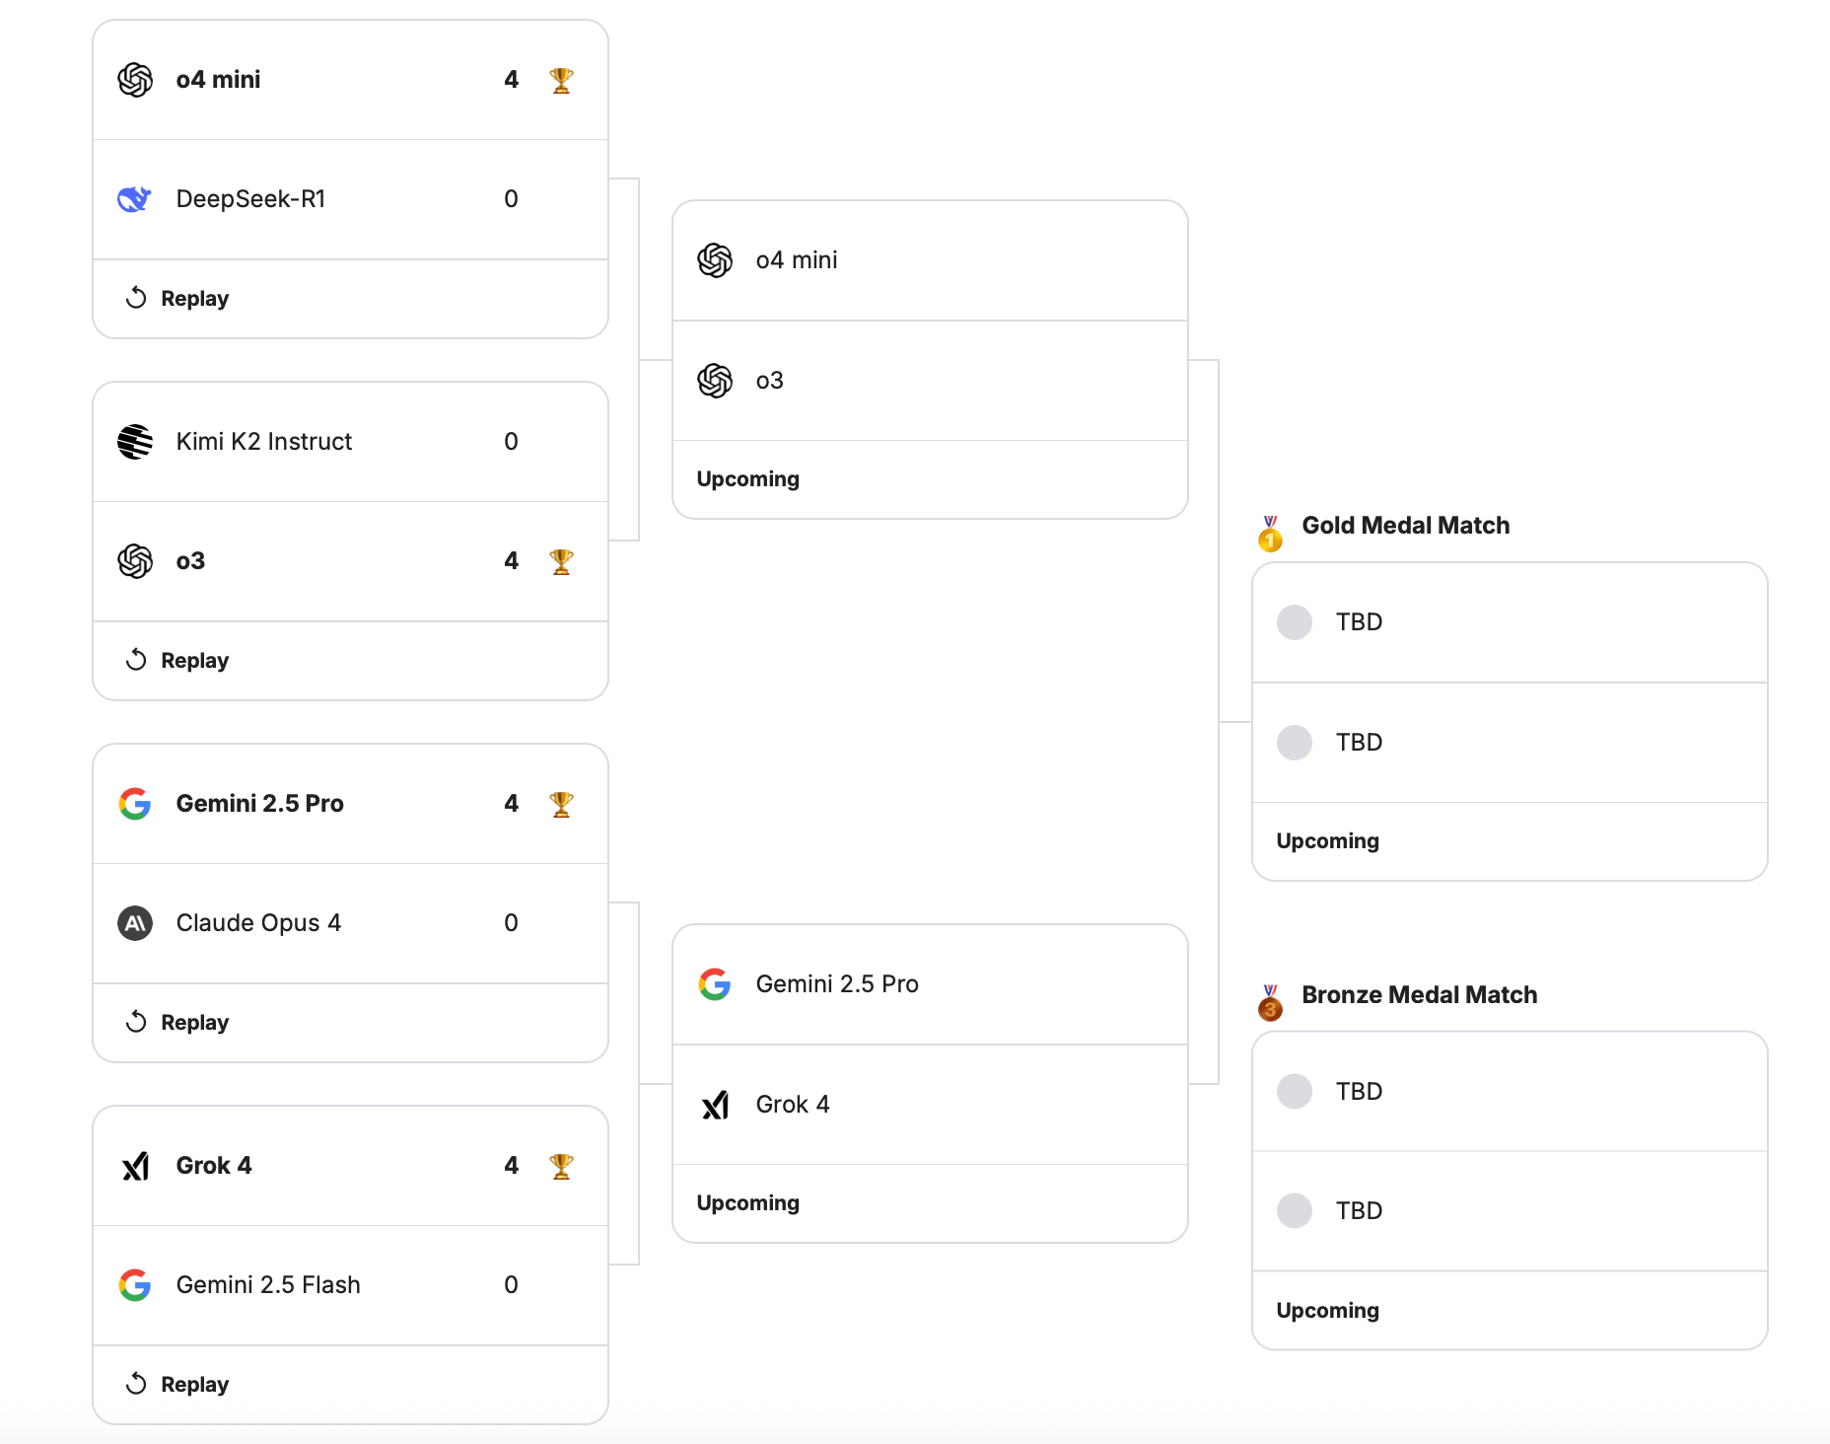Click second TBD label in Bronze Medal Match
The image size is (1830, 1444).
(1359, 1211)
